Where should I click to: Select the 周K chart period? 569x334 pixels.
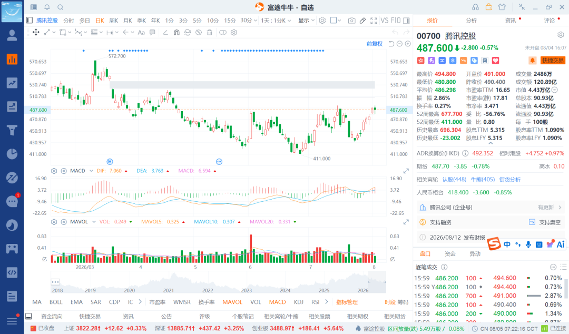114,21
